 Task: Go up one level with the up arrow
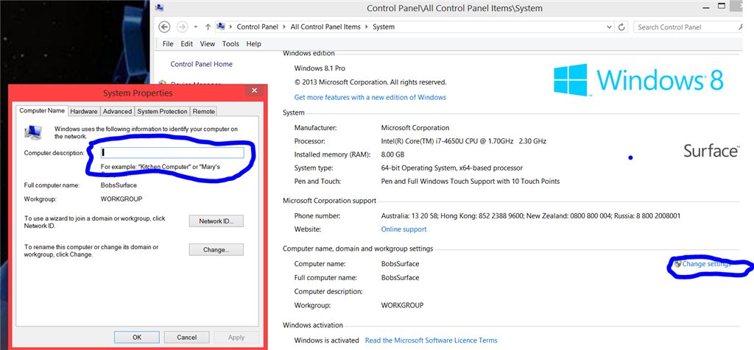click(x=208, y=27)
